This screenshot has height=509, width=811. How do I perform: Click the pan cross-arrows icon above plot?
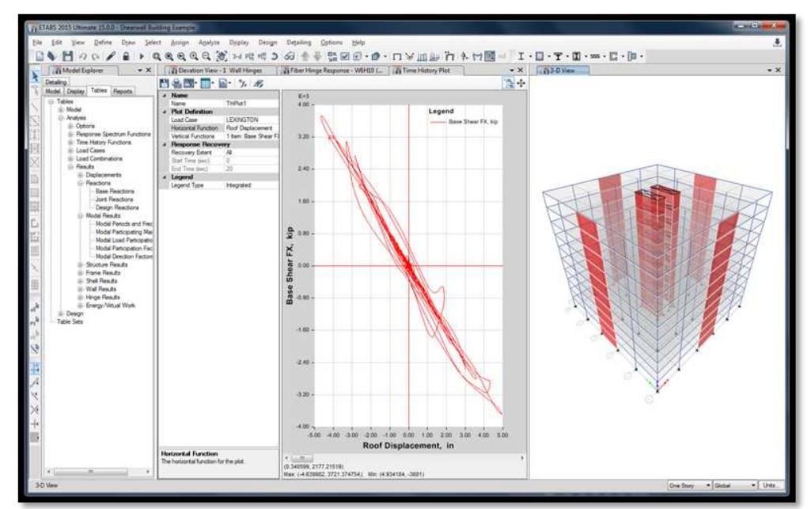521,83
